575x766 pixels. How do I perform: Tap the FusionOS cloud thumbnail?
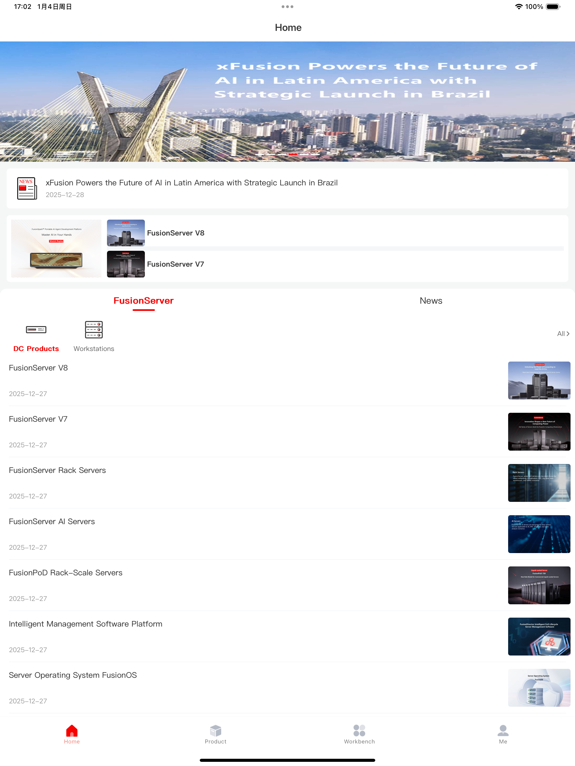(539, 688)
